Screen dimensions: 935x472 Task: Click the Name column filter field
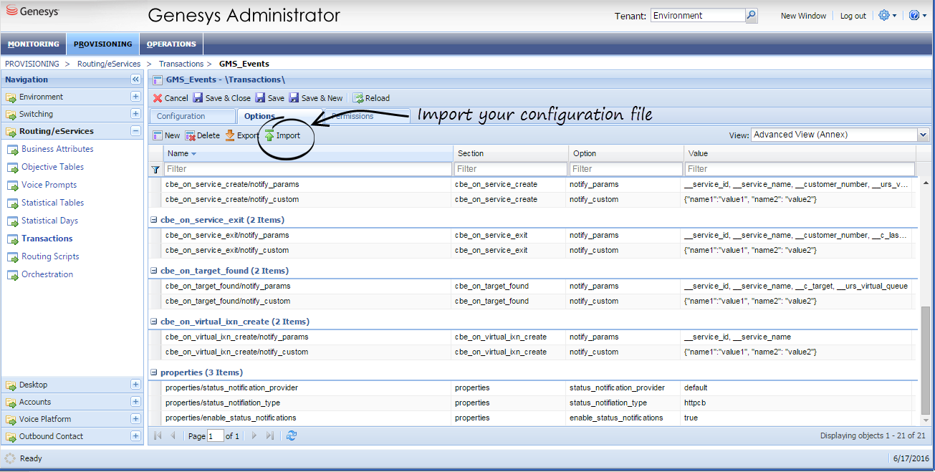point(307,169)
